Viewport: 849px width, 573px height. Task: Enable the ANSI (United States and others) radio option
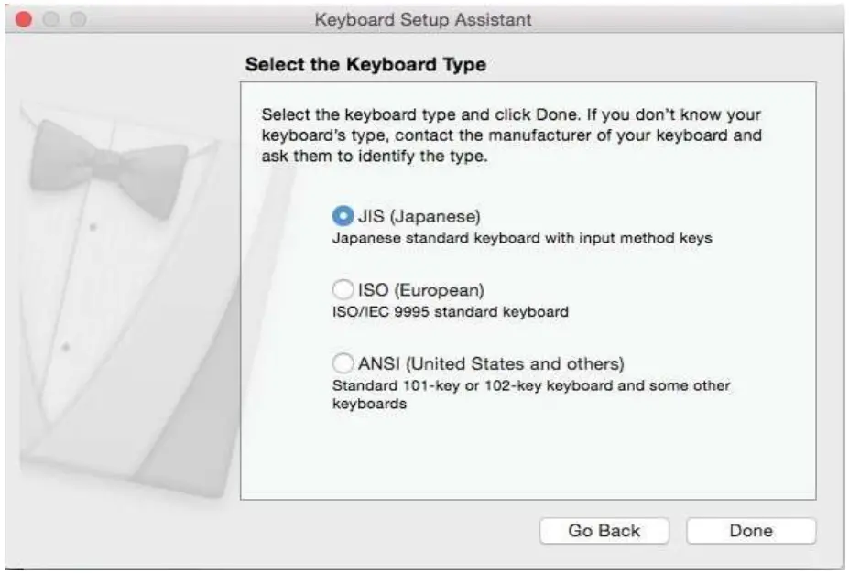click(x=342, y=363)
